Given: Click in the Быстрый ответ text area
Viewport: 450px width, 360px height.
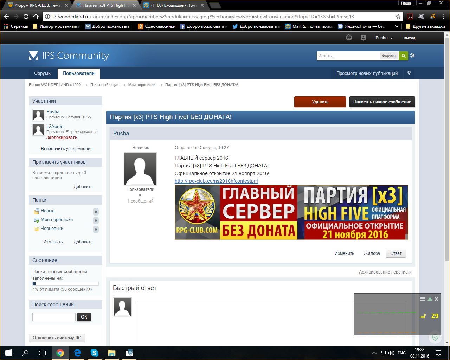Looking at the screenshot, I should pos(272,323).
